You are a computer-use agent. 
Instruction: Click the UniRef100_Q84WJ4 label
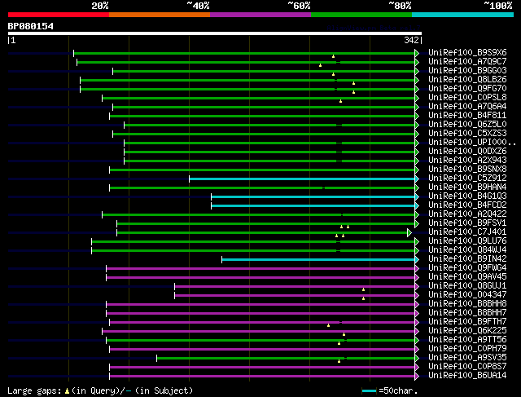tap(467, 250)
